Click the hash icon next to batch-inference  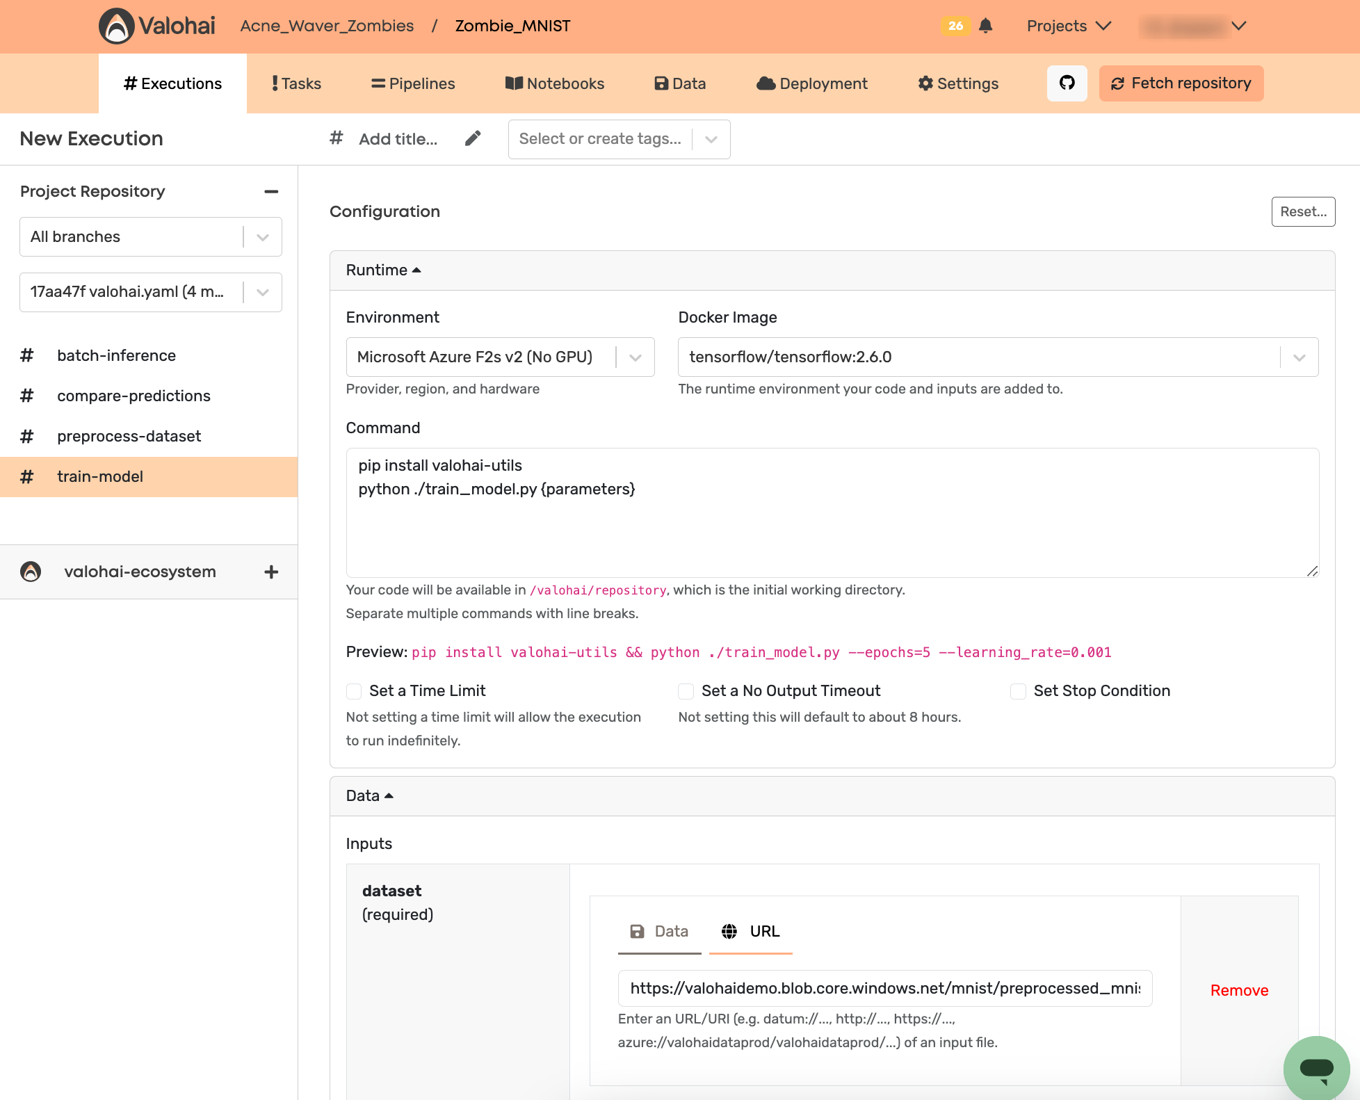[x=27, y=355]
